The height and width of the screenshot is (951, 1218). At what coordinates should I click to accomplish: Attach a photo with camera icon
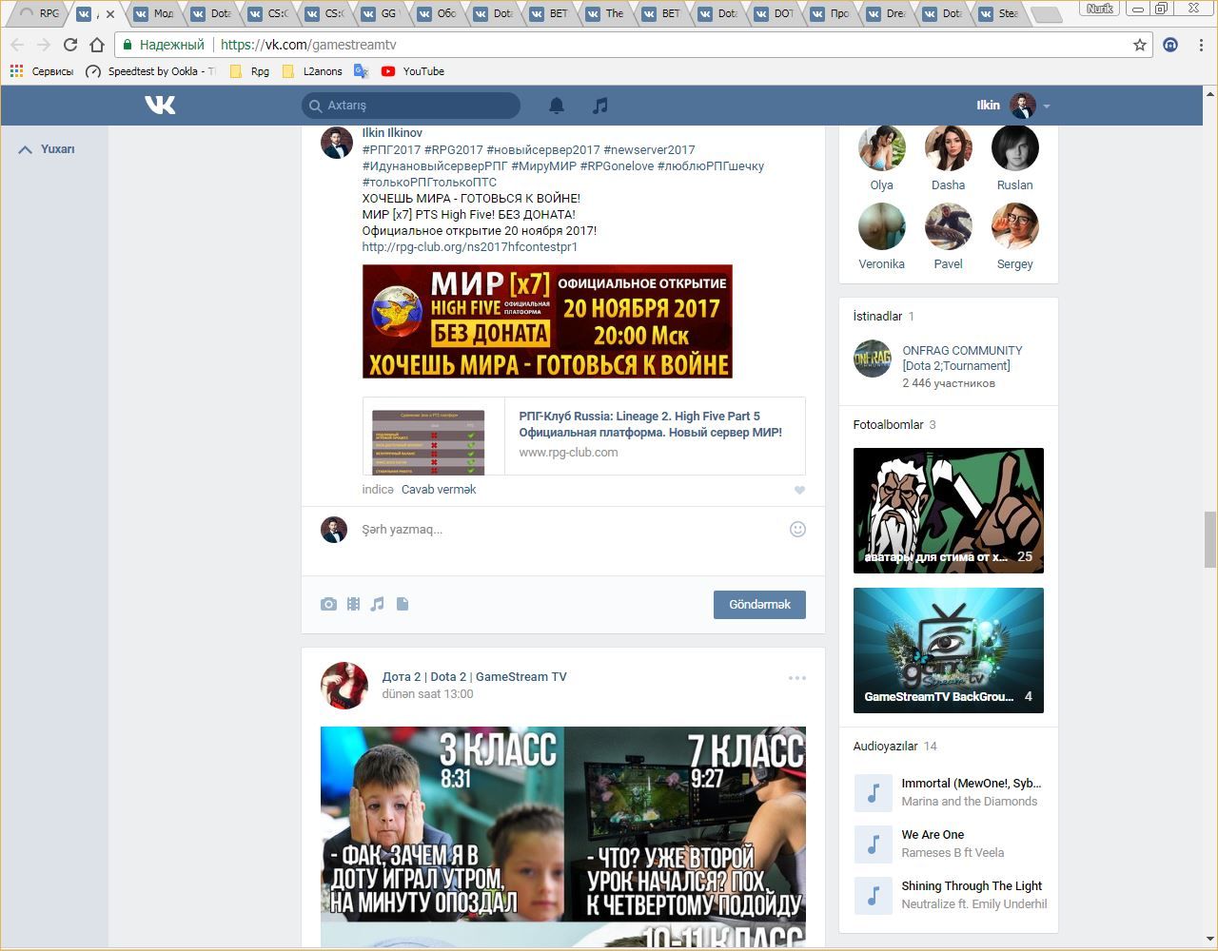pos(328,604)
